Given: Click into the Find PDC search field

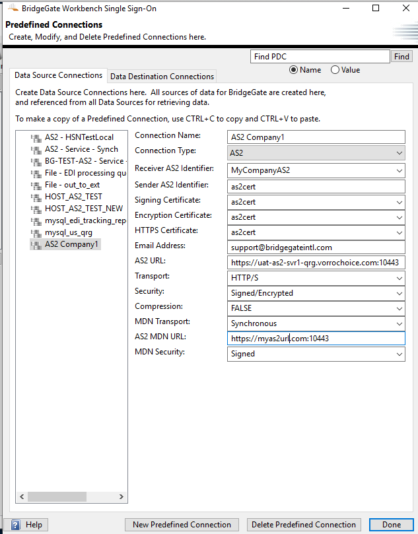Looking at the screenshot, I should [x=320, y=57].
